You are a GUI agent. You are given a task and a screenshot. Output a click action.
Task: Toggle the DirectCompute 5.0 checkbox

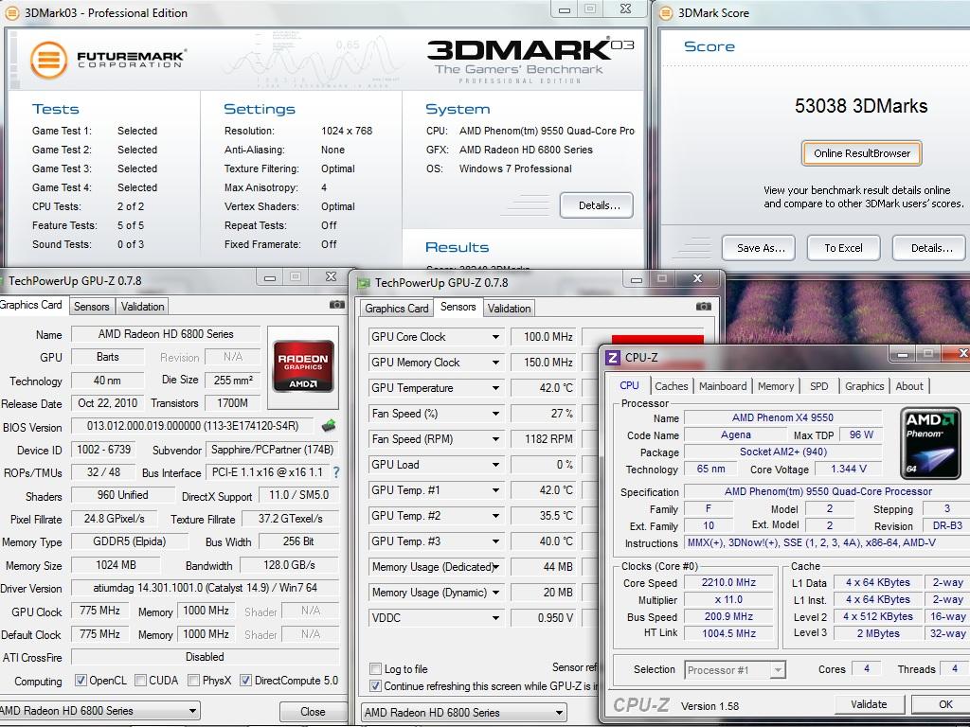[245, 680]
